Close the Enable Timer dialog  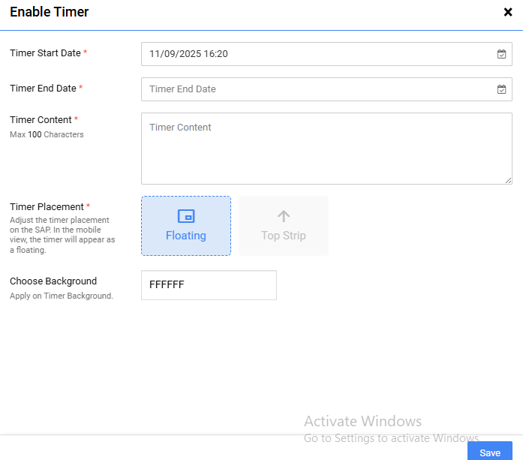pos(508,12)
